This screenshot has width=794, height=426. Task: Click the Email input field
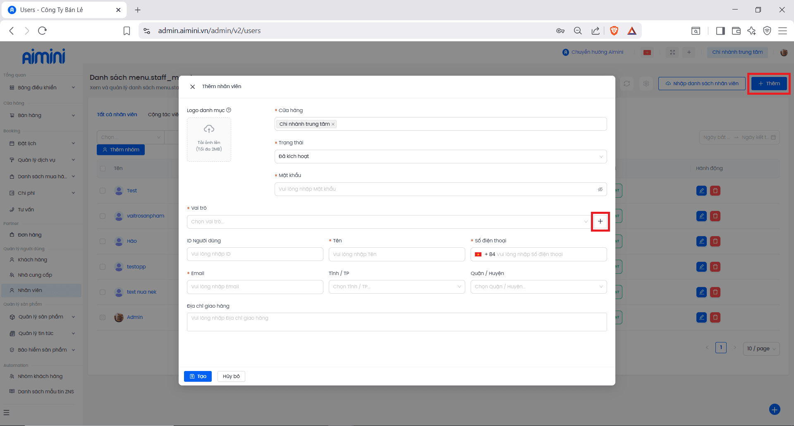pyautogui.click(x=255, y=287)
